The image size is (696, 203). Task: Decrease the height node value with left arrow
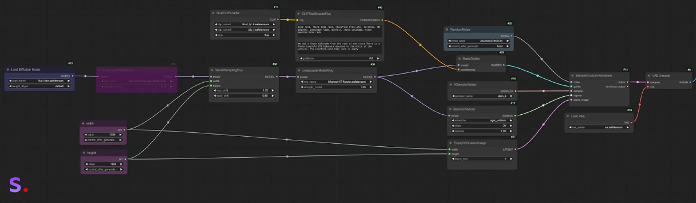tap(86, 164)
